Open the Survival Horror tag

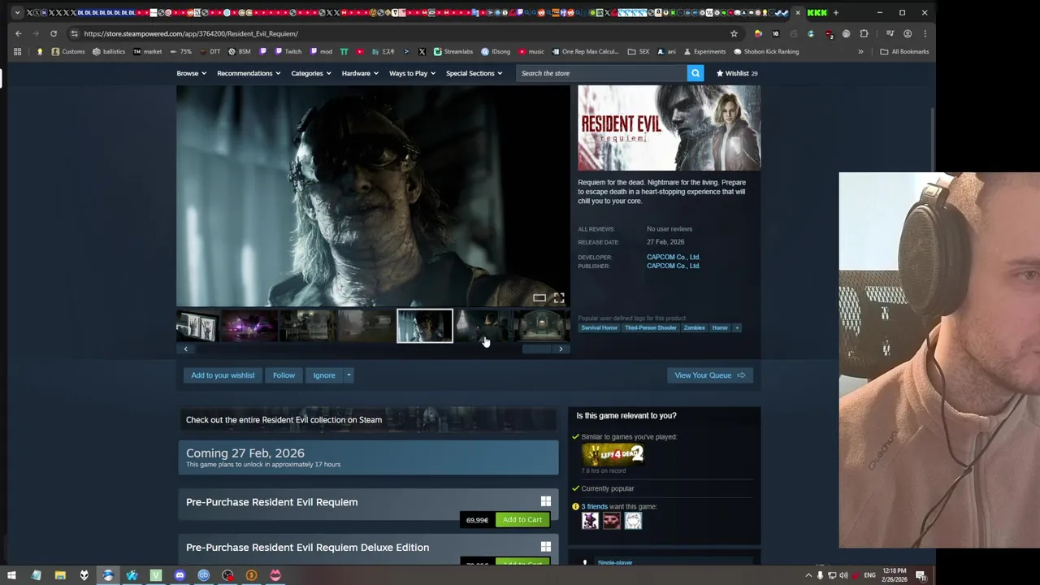coord(599,327)
